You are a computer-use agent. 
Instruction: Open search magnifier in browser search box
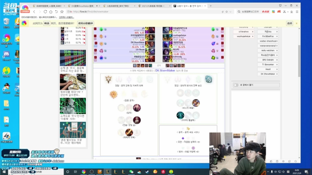pos(239,12)
